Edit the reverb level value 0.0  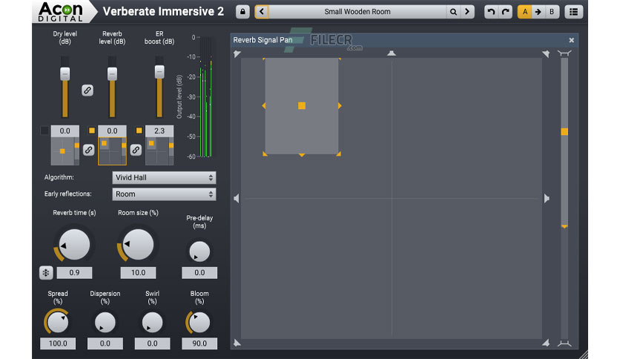click(112, 131)
